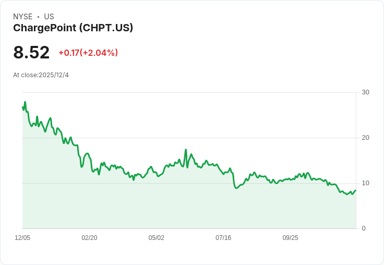Click the shaded green area under the line

click(x=157, y=209)
